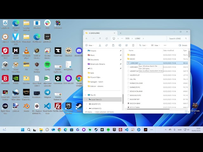The height and width of the screenshot is (152, 203).
Task: Open Pictures in the navigation pane
Action: point(93,51)
